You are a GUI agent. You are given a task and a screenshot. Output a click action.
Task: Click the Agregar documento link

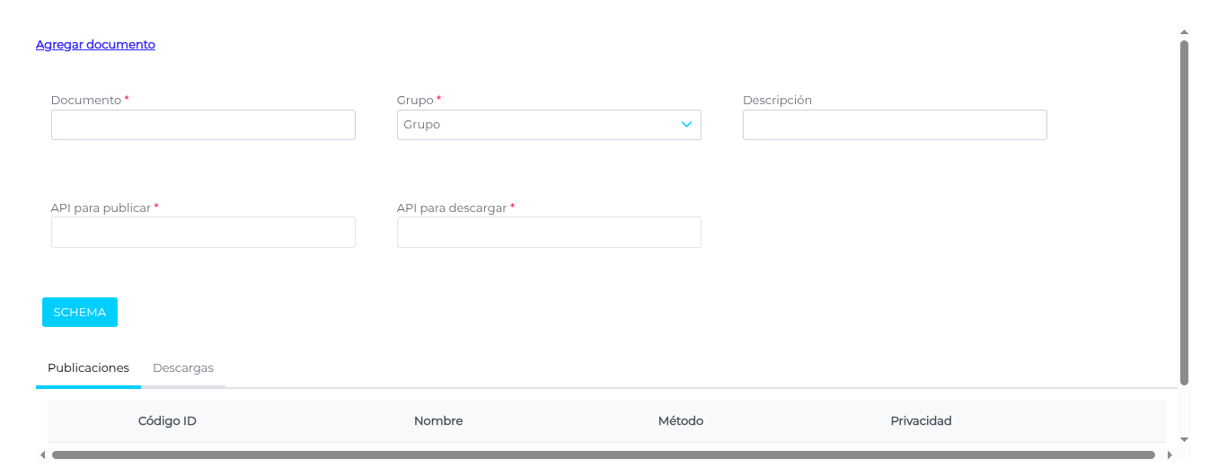[x=95, y=44]
